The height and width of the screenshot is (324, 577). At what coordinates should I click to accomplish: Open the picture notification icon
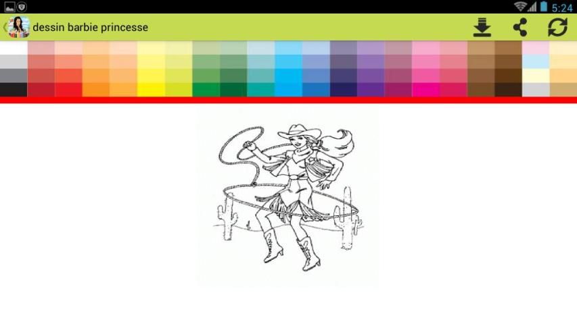(9, 7)
